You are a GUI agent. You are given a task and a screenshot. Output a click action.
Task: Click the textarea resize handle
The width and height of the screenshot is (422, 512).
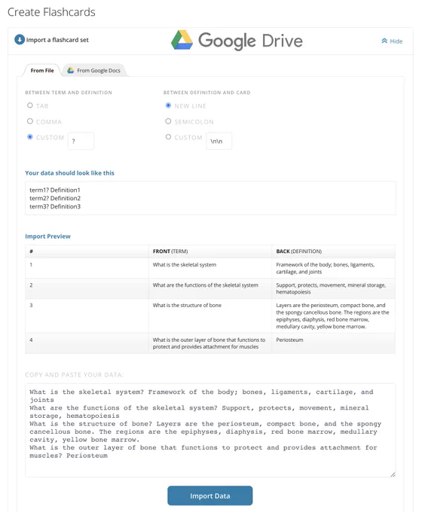(x=393, y=474)
